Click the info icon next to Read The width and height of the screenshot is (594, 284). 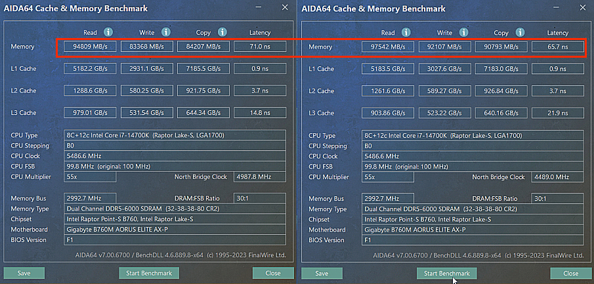tap(108, 32)
